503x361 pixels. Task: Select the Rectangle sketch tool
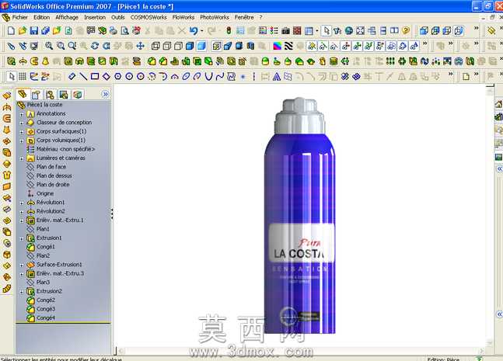tap(95, 76)
